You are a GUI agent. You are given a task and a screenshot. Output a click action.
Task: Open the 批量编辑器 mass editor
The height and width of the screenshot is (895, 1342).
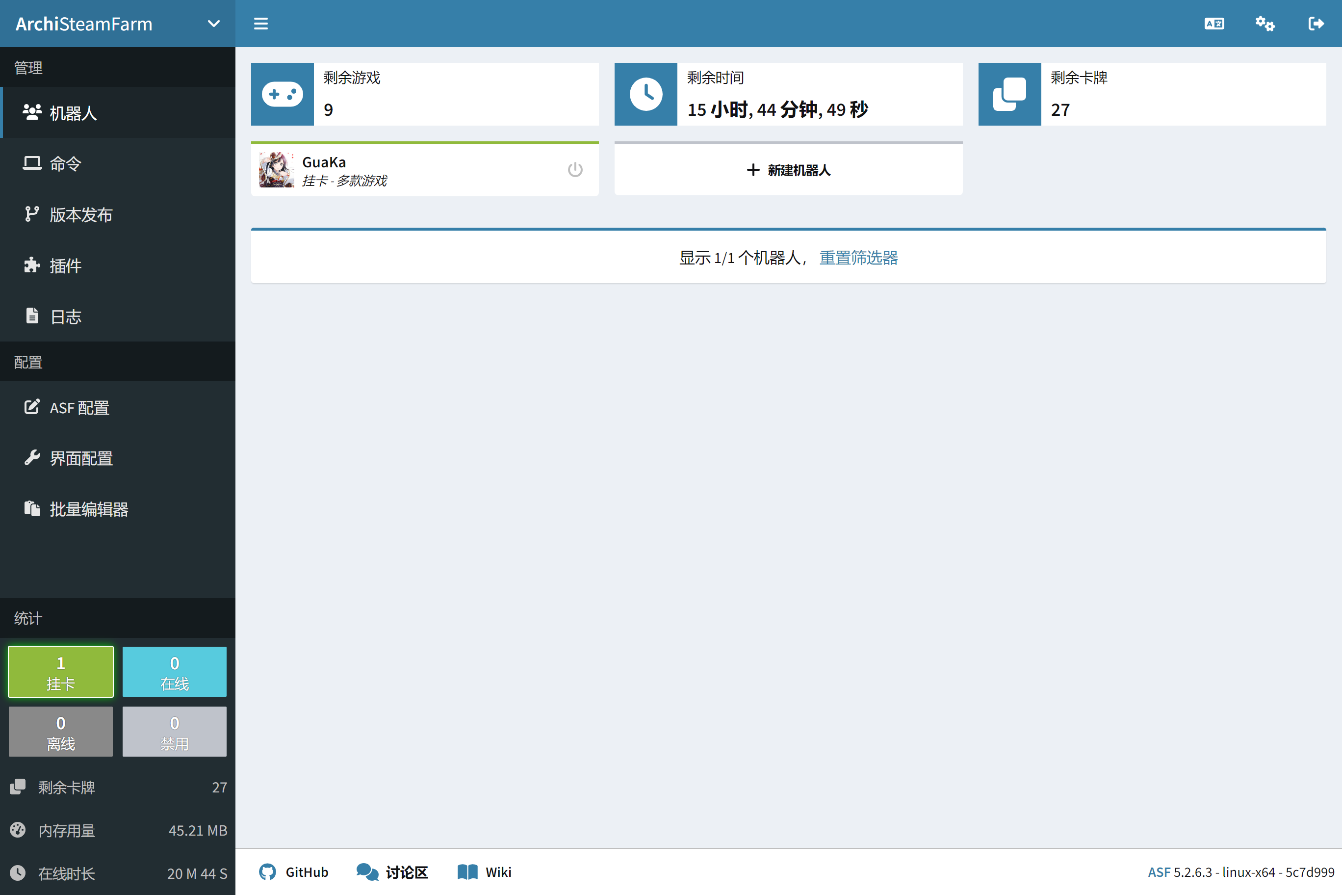(118, 508)
